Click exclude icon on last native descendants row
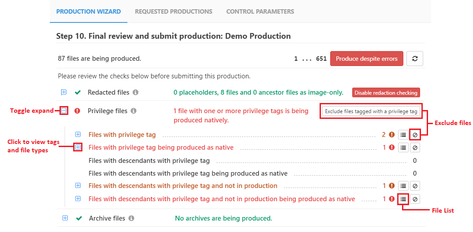Viewport: 473px width, 232px height. click(415, 199)
